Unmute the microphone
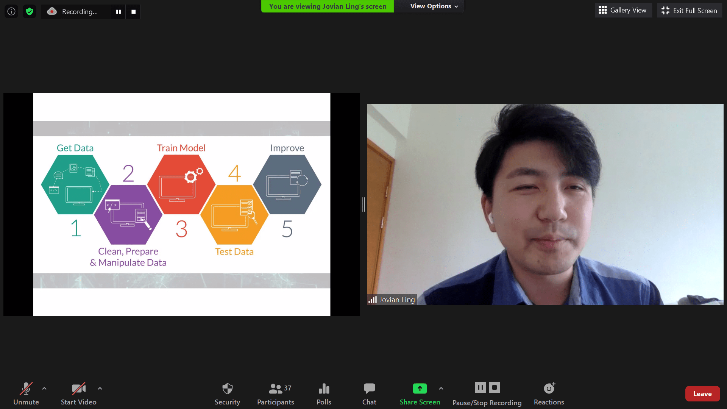 (x=26, y=394)
